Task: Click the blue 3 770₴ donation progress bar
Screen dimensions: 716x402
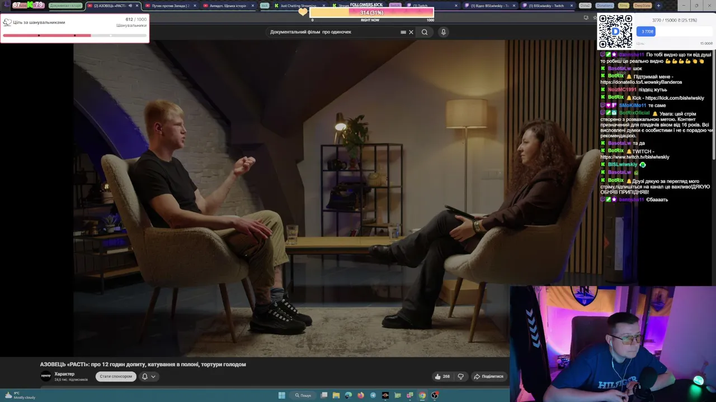Action: [647, 31]
